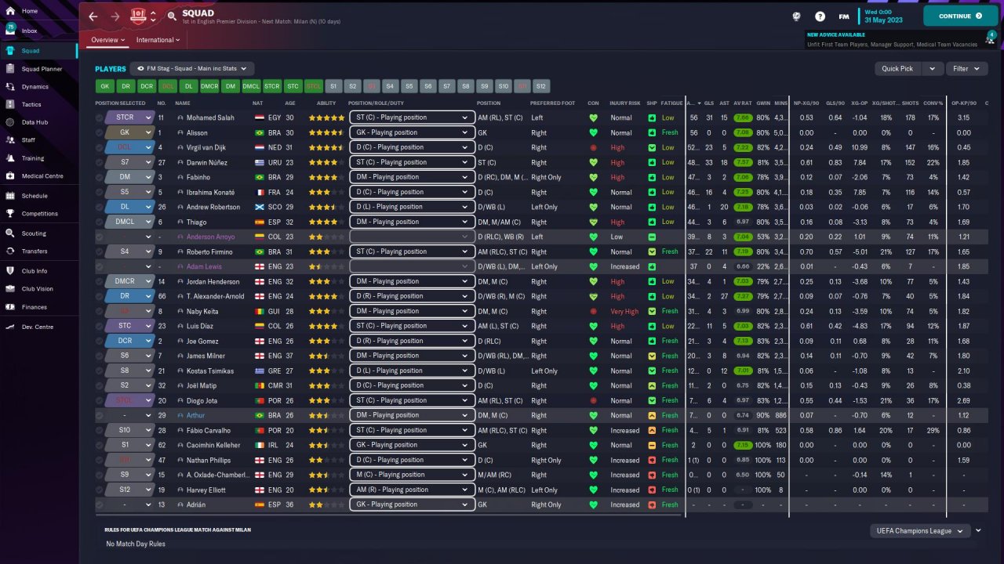
Task: Tick the selection circle for Darwin Núñez
Action: (x=100, y=162)
